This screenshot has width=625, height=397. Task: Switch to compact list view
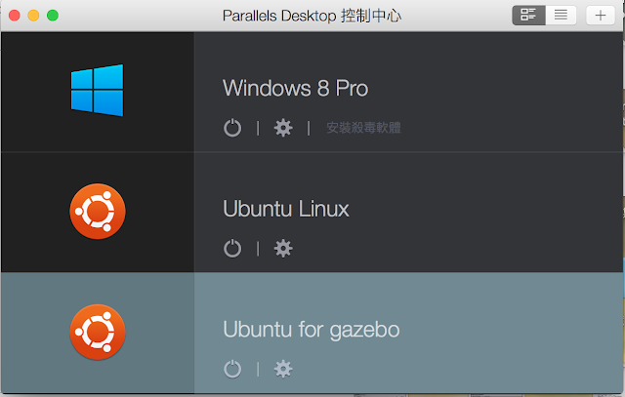point(561,16)
